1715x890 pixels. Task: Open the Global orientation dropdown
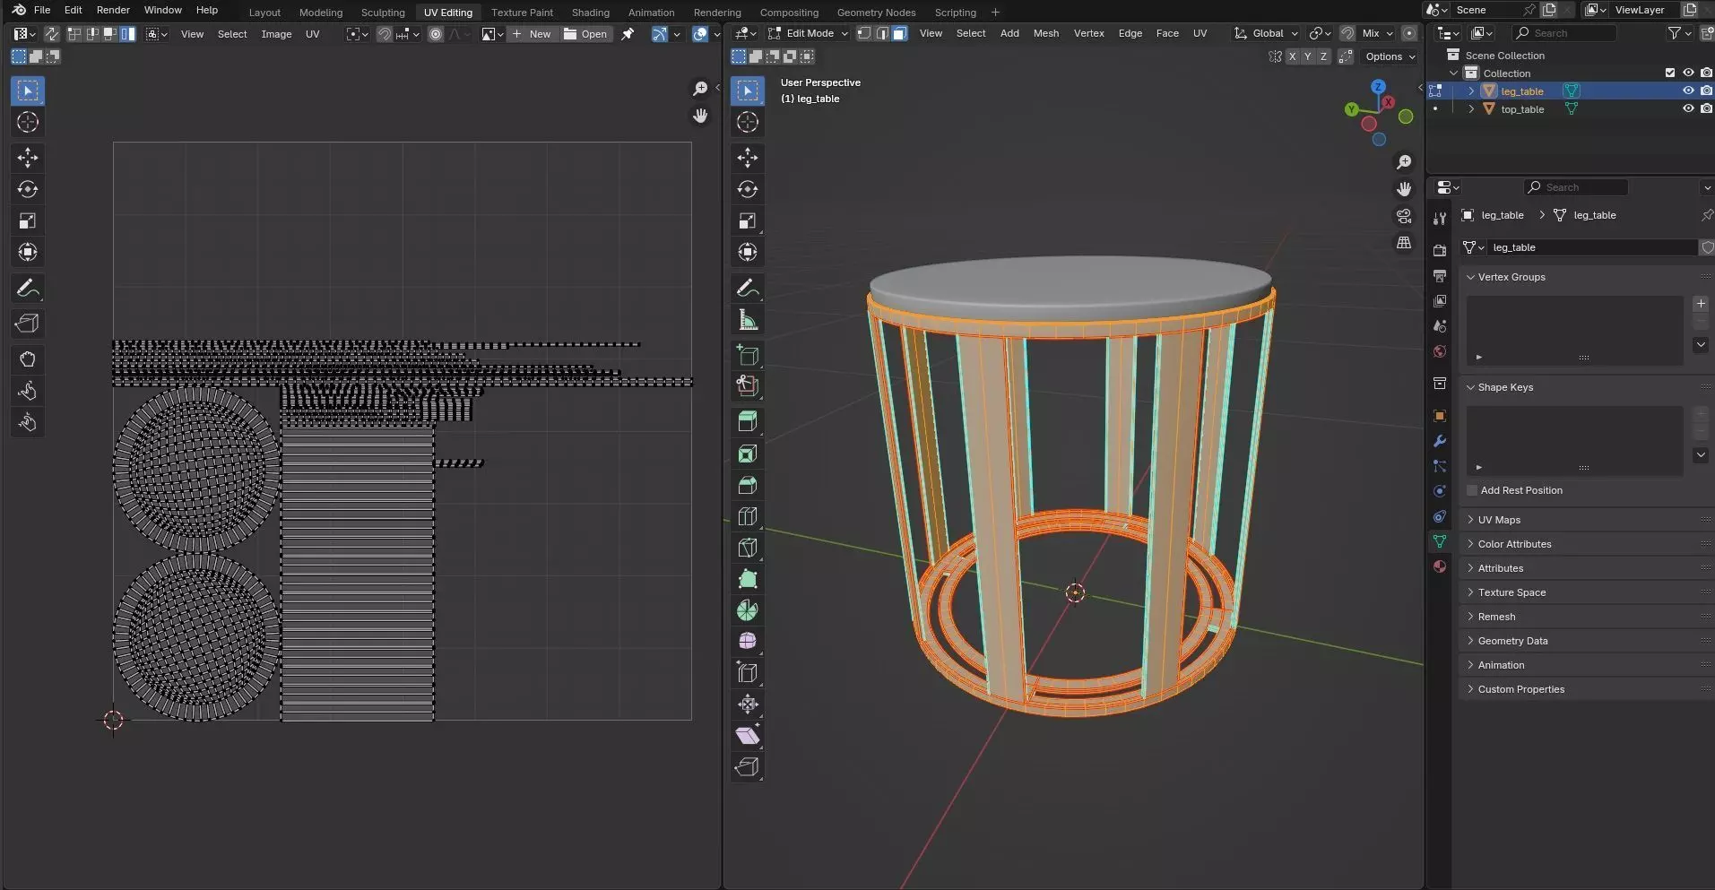click(x=1267, y=33)
